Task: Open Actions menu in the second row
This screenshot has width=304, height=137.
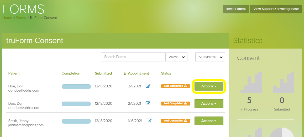Action: 209,104
